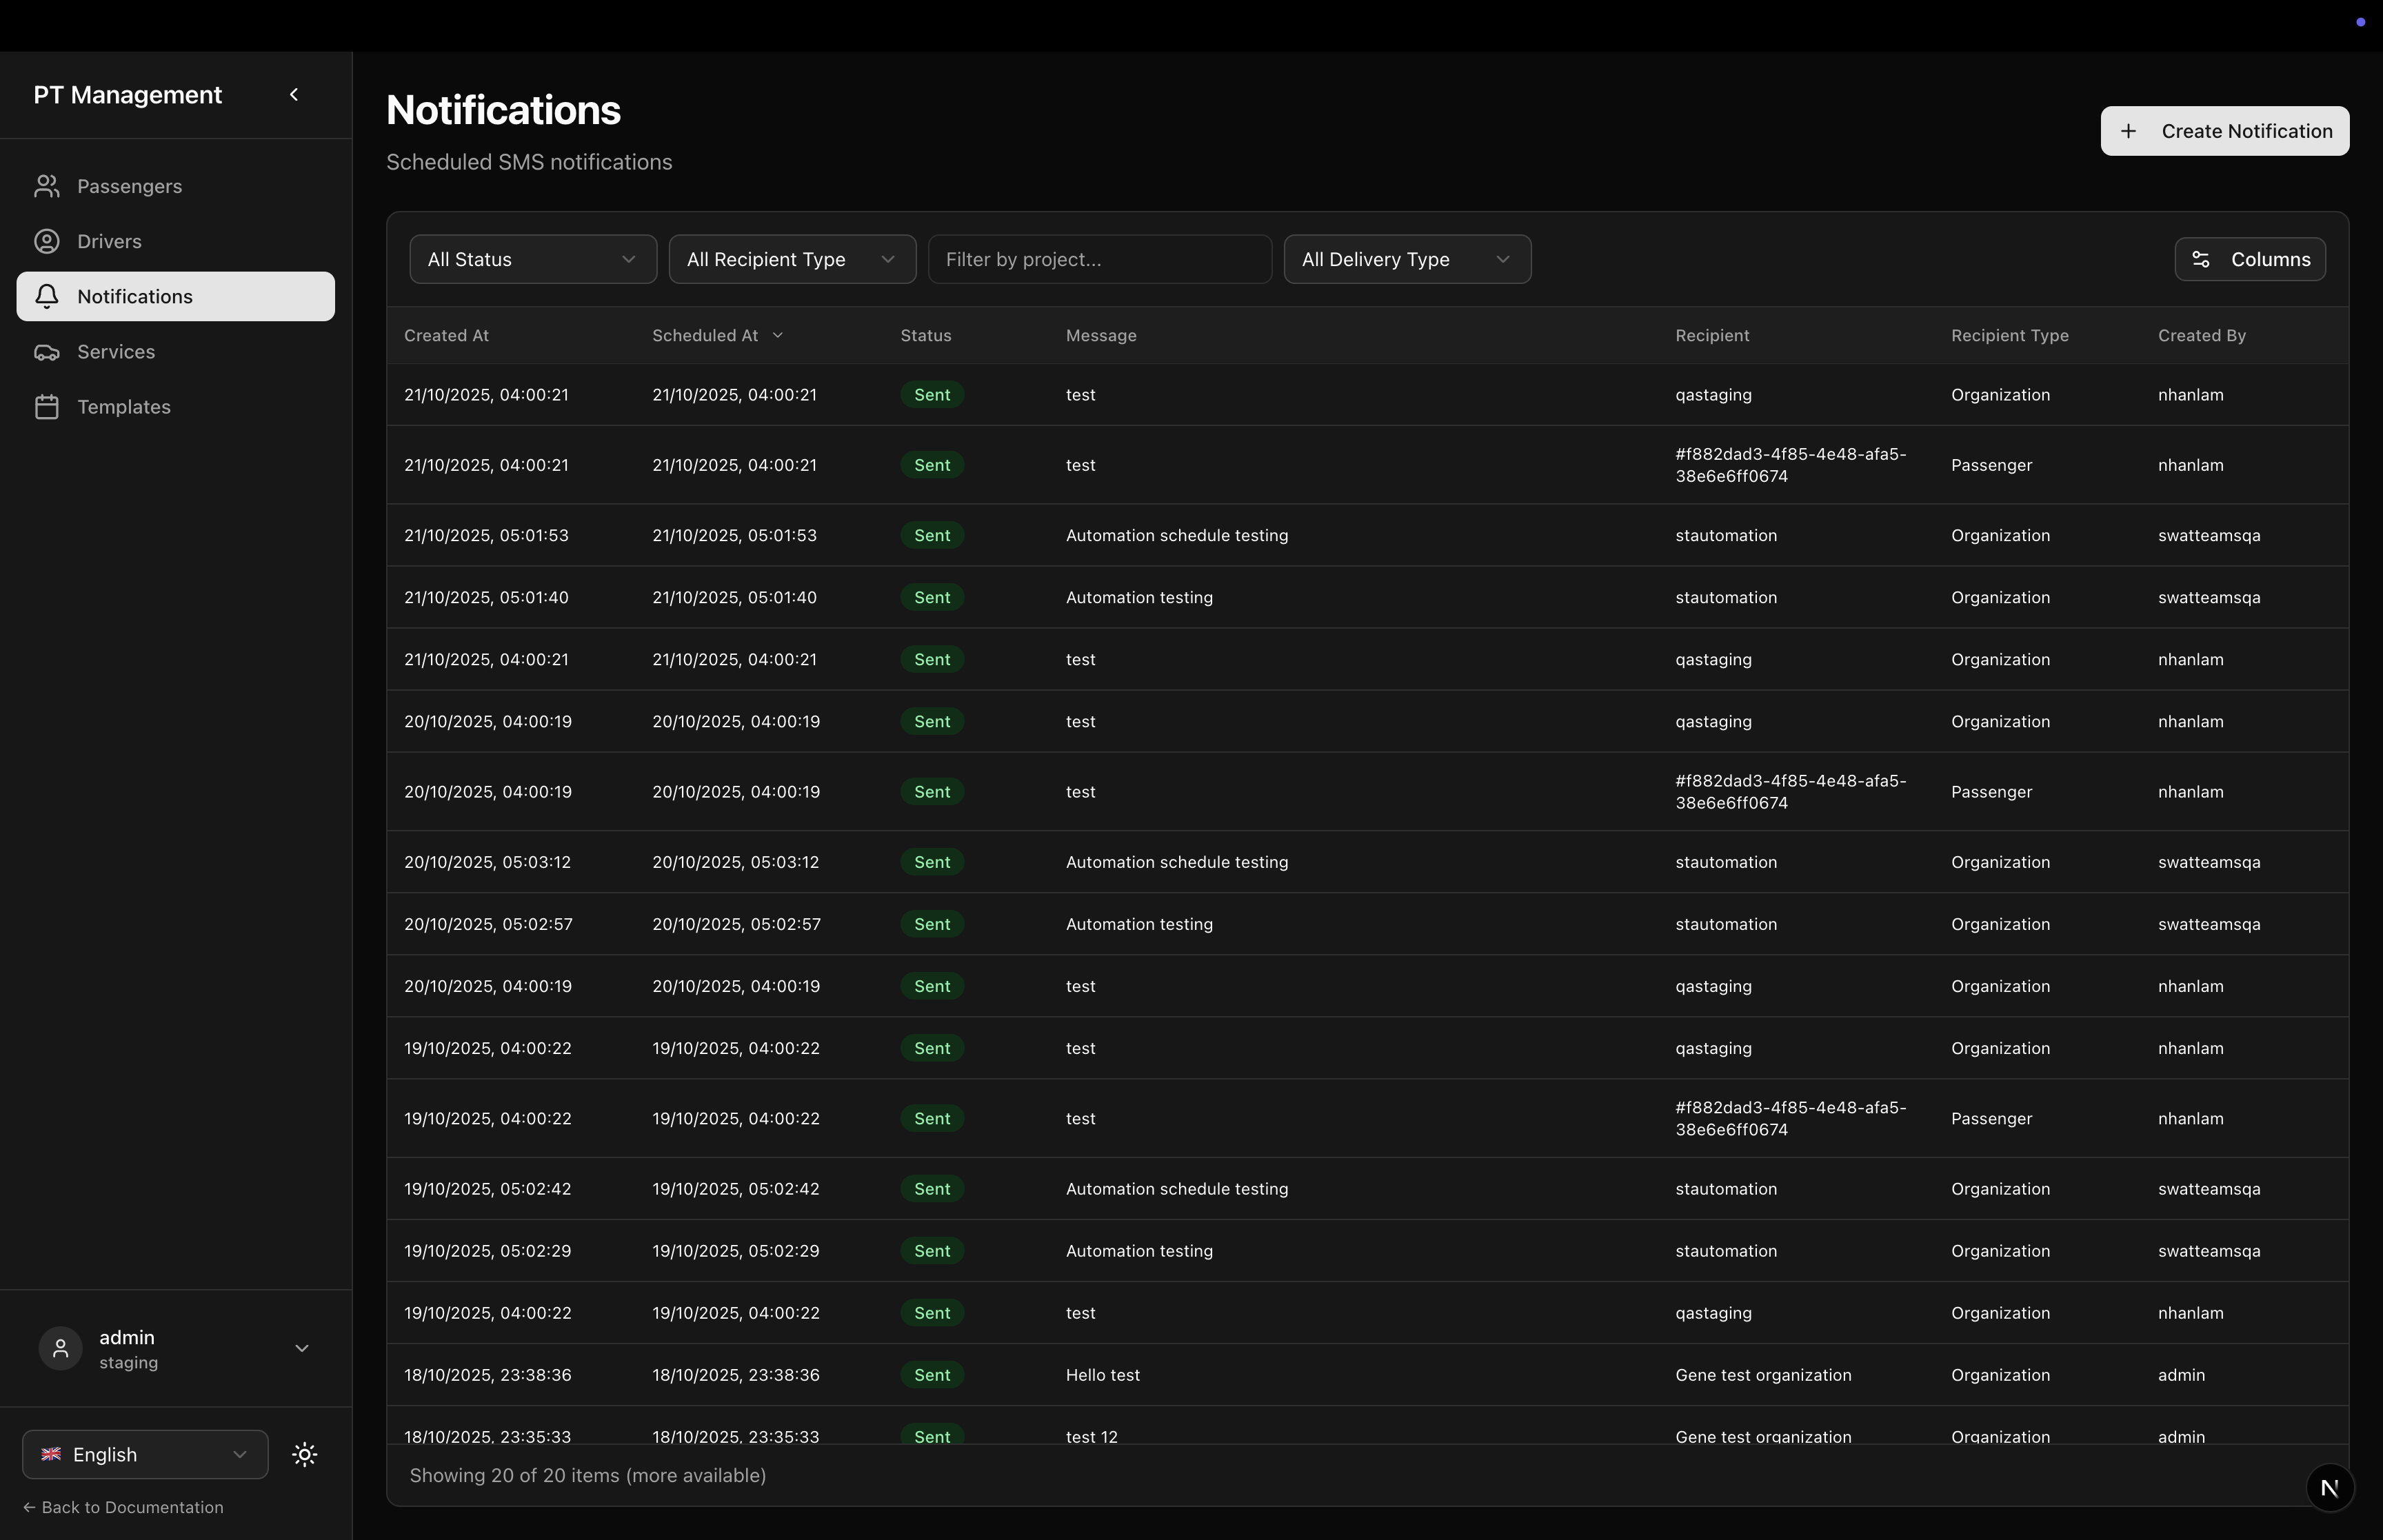The height and width of the screenshot is (1540, 2383).
Task: Collapse the PT Management sidebar
Action: (x=295, y=94)
